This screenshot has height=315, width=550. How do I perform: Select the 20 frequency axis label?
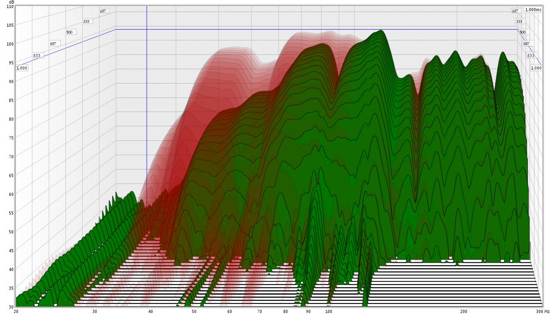tap(16, 311)
